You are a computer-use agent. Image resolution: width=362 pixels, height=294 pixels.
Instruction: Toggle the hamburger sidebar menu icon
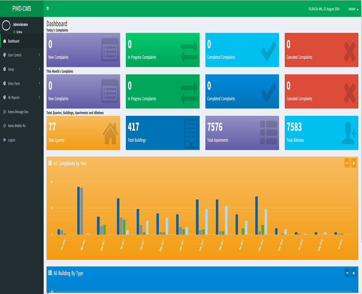coord(48,9)
